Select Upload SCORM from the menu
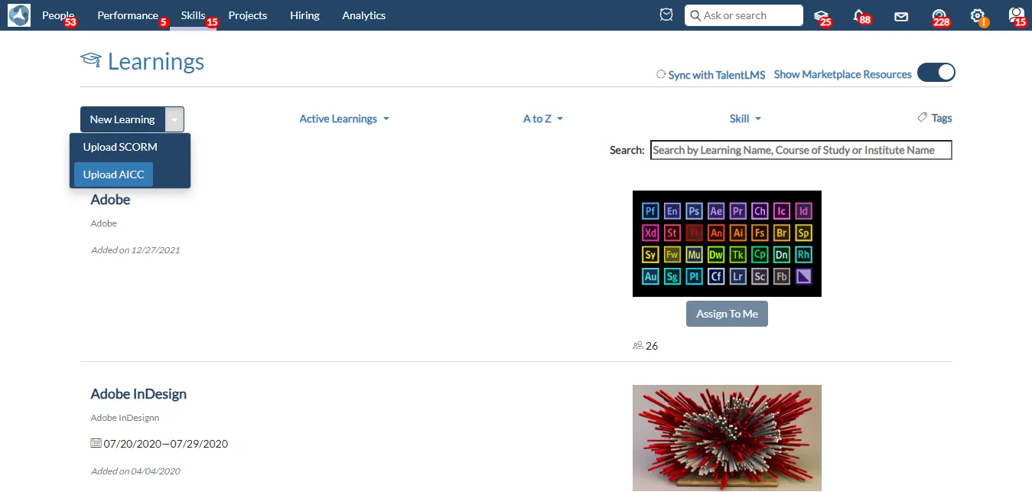 coord(120,147)
